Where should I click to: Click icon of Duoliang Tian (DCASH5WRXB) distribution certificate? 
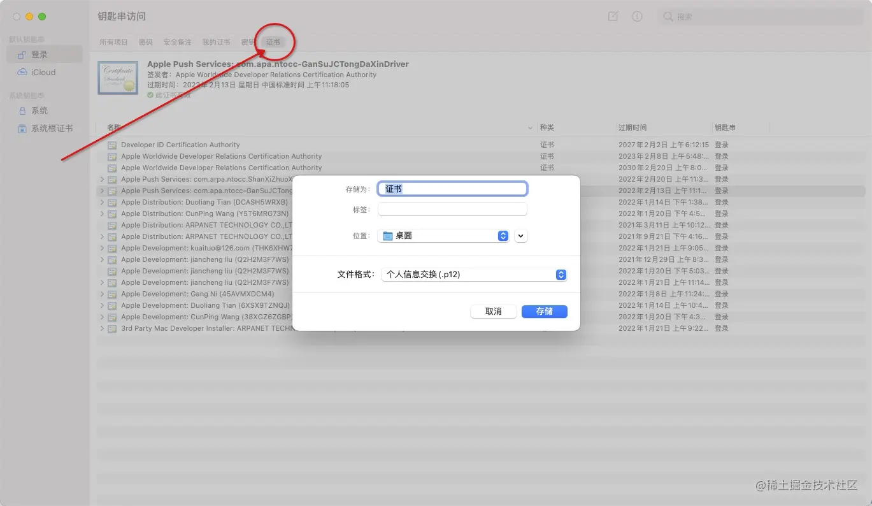112,202
